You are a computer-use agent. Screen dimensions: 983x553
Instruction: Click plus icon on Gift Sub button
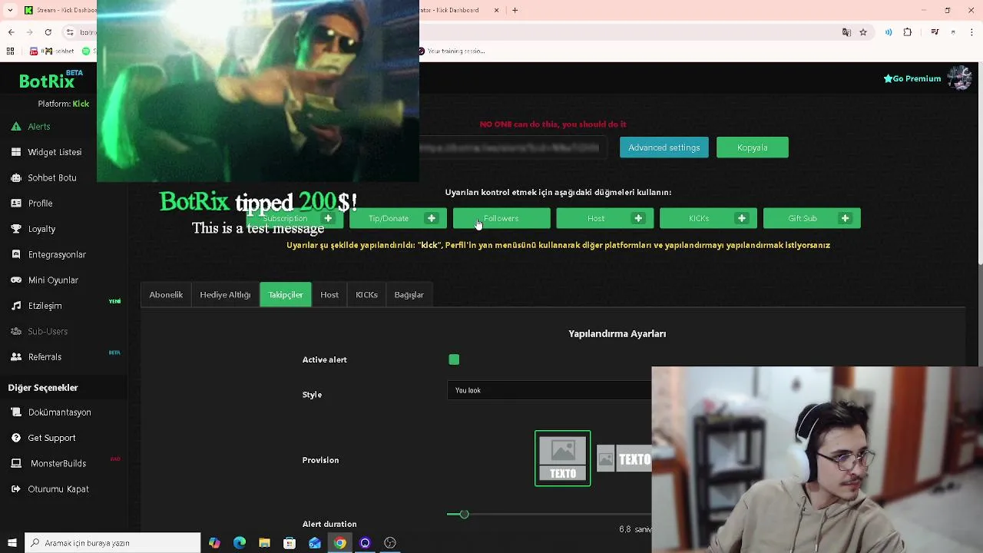click(845, 218)
